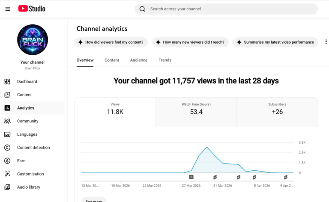
Task: Open the Audio library
Action: pos(29,187)
